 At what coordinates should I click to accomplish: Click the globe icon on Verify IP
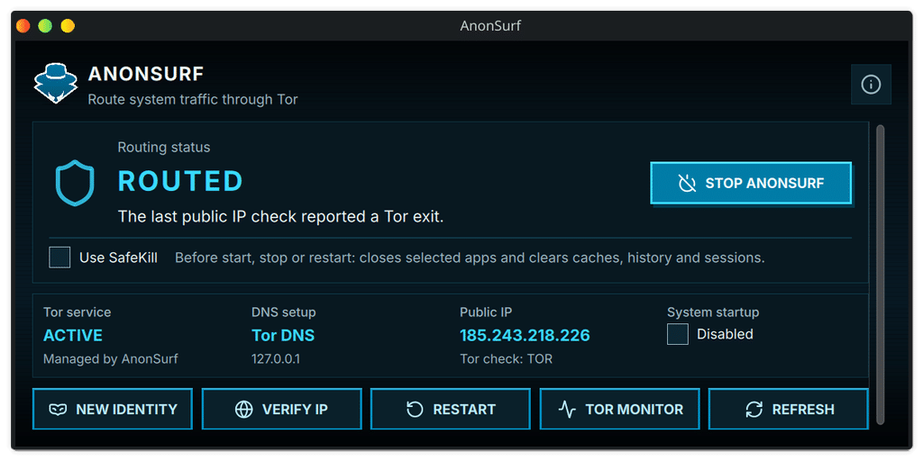point(243,410)
